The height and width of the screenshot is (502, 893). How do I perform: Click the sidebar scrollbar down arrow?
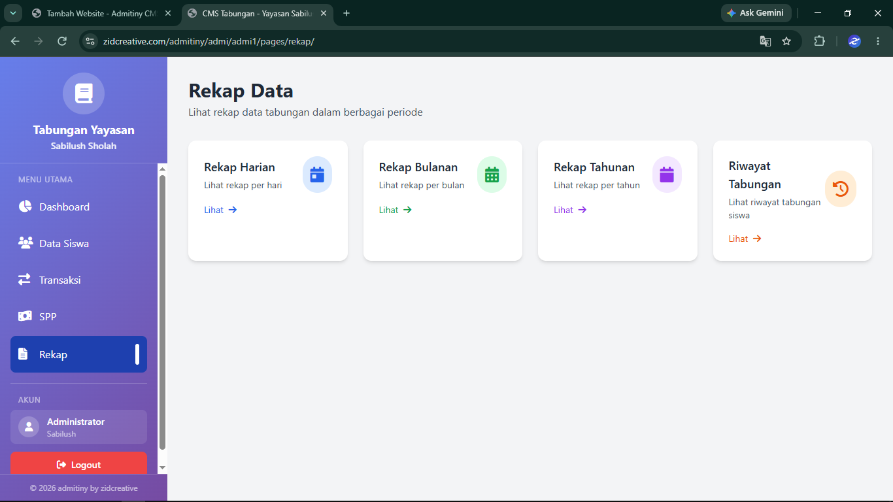[163, 467]
